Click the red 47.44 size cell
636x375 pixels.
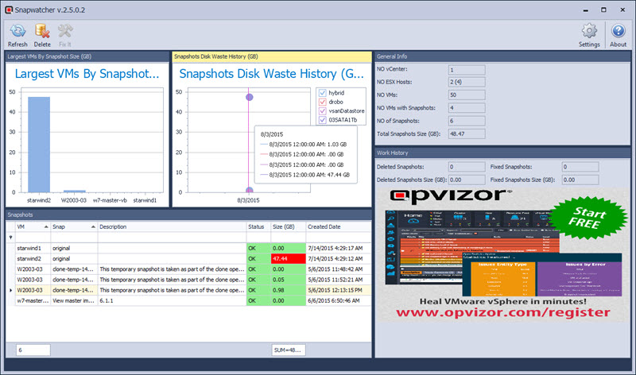(x=289, y=259)
